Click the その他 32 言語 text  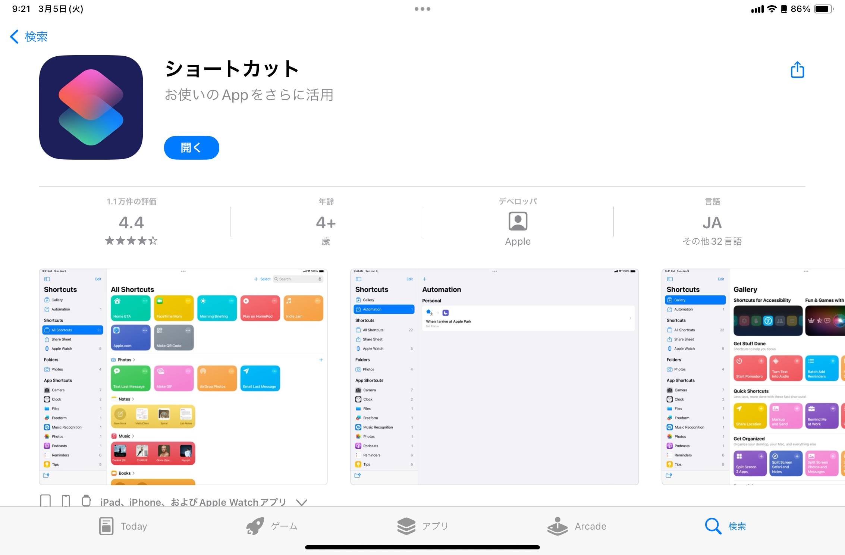pos(712,241)
